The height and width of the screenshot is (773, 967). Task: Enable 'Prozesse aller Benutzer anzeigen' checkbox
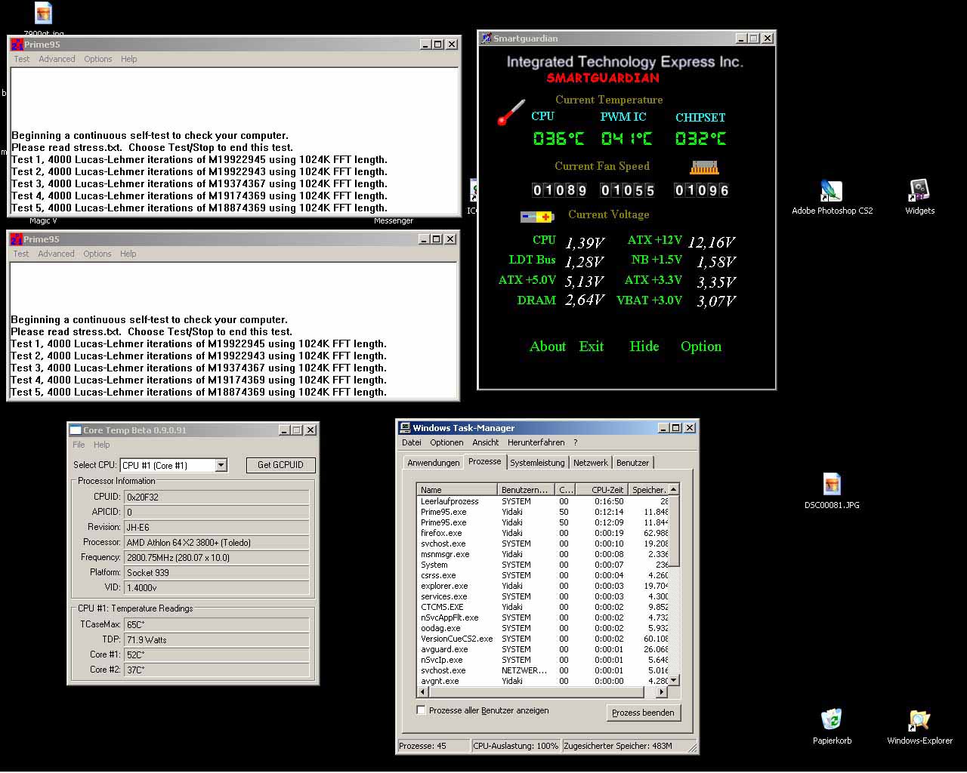(421, 710)
